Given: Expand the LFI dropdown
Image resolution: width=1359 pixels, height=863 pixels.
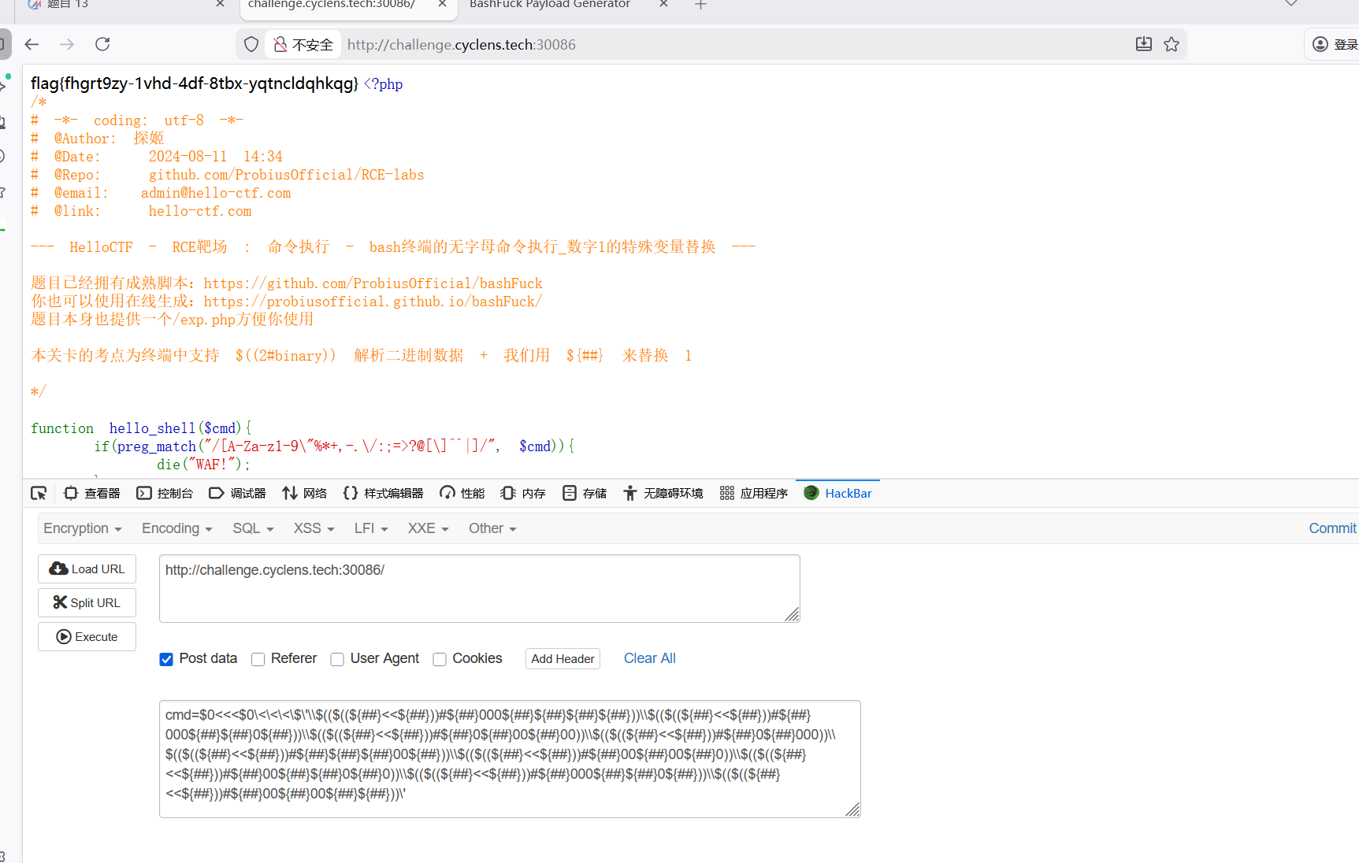Looking at the screenshot, I should [x=371, y=528].
